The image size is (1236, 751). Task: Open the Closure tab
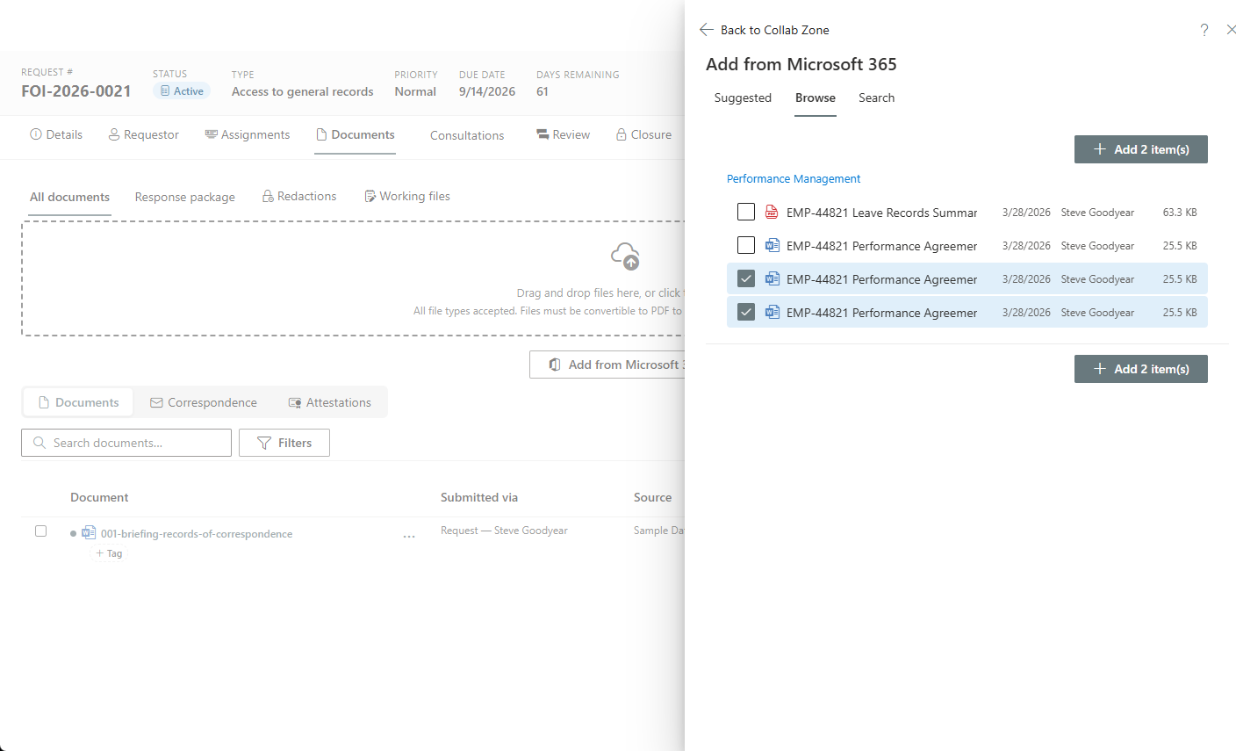[x=643, y=135]
